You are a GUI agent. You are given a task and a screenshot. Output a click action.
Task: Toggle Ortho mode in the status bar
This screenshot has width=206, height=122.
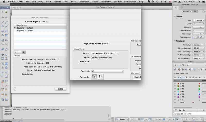coord(142,119)
